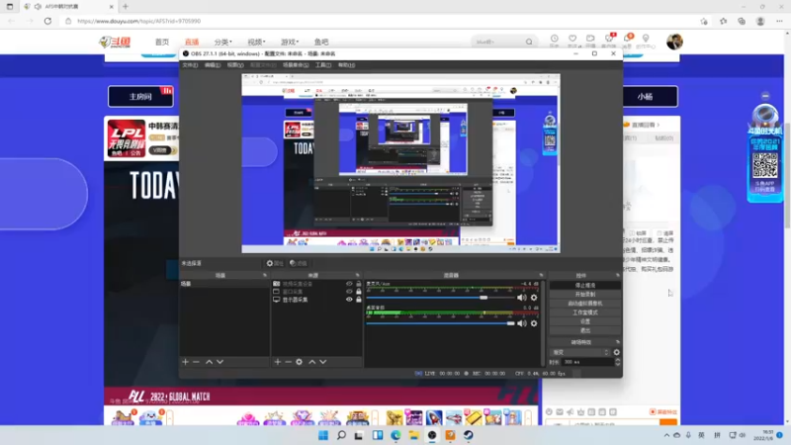
Task: Open File Explorer from the taskbar
Action: (x=413, y=435)
